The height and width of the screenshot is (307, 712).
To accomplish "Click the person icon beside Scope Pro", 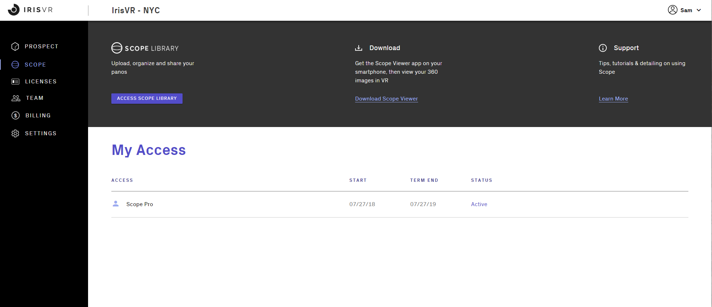I will click(116, 204).
